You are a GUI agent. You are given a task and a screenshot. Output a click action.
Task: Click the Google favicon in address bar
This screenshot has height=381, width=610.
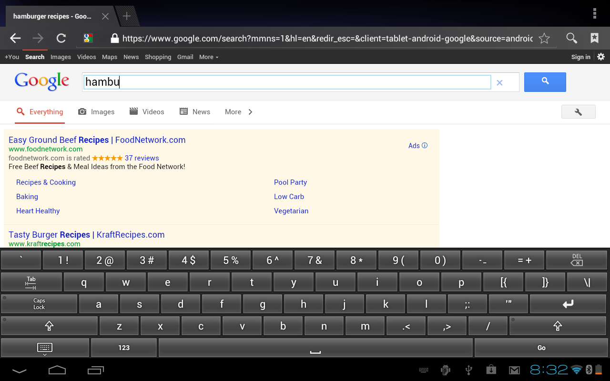click(88, 39)
